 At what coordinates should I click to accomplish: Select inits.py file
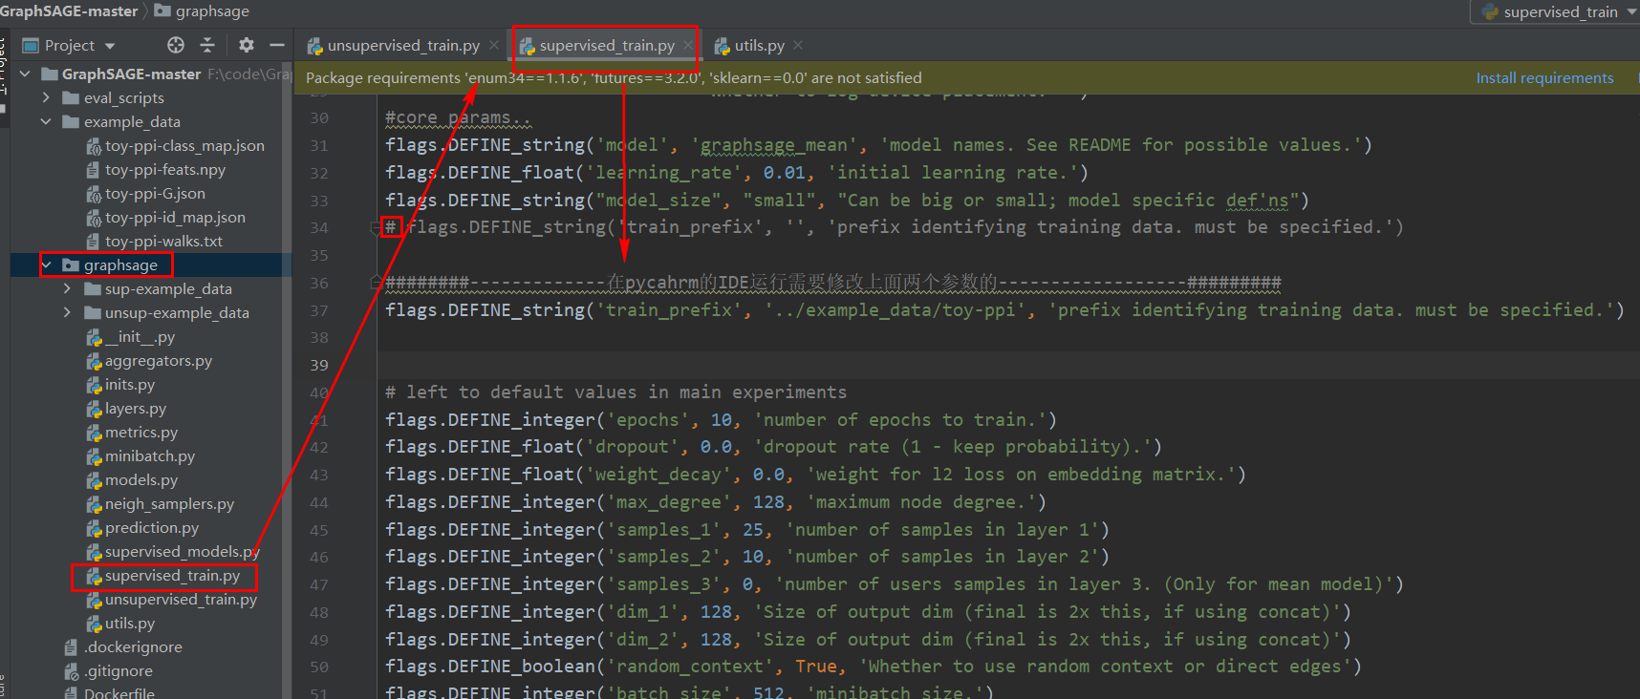[130, 384]
